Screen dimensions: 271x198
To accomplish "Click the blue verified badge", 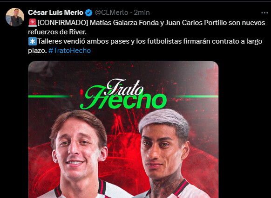I will (x=89, y=13).
